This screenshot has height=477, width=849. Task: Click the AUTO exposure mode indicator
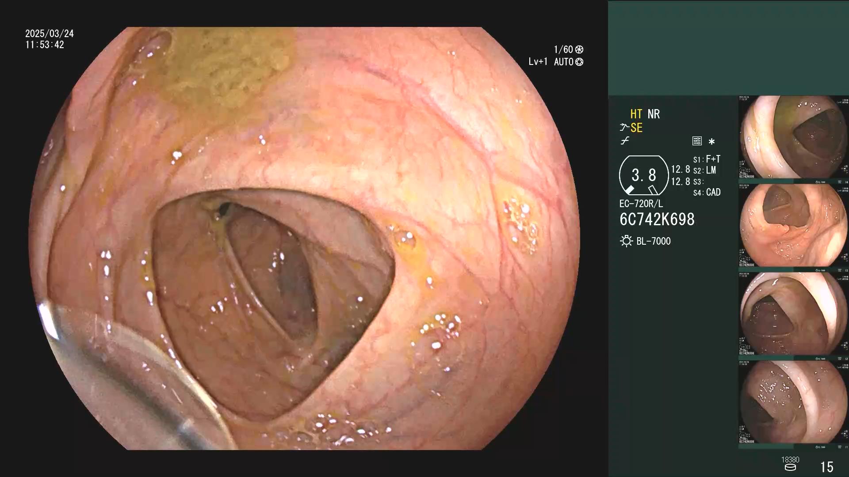pyautogui.click(x=564, y=62)
